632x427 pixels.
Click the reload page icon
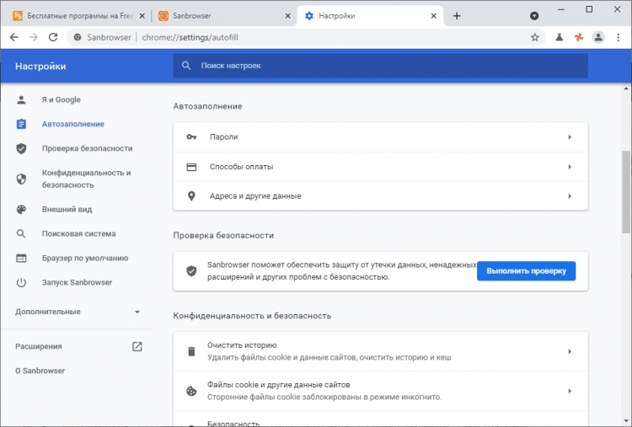pyautogui.click(x=53, y=37)
